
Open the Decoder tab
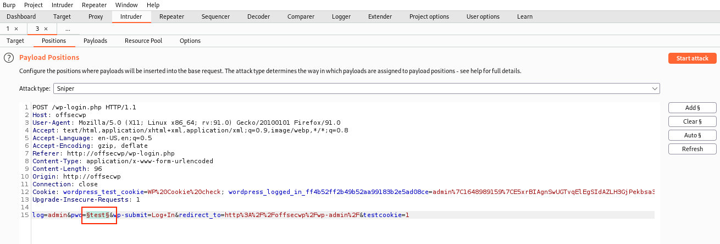tap(258, 16)
